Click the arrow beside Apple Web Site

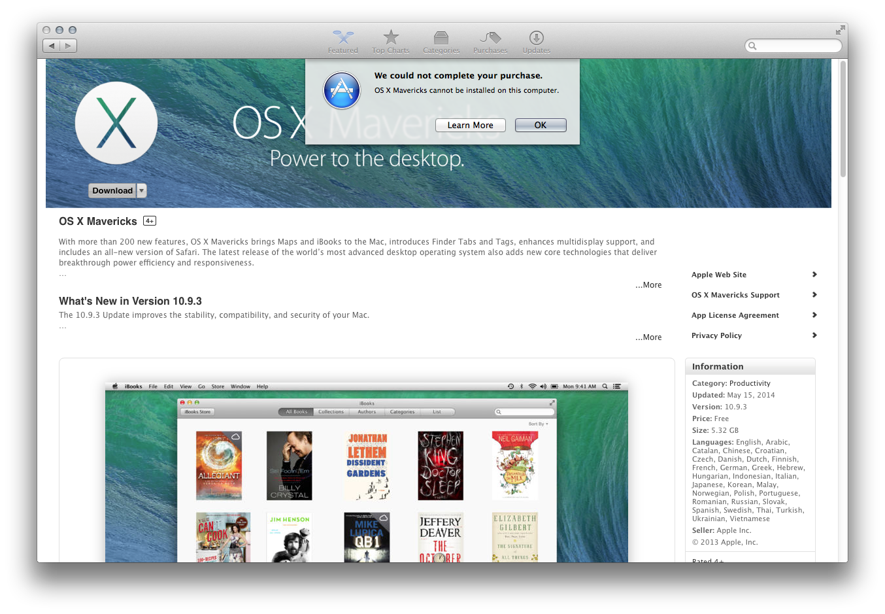tap(814, 275)
